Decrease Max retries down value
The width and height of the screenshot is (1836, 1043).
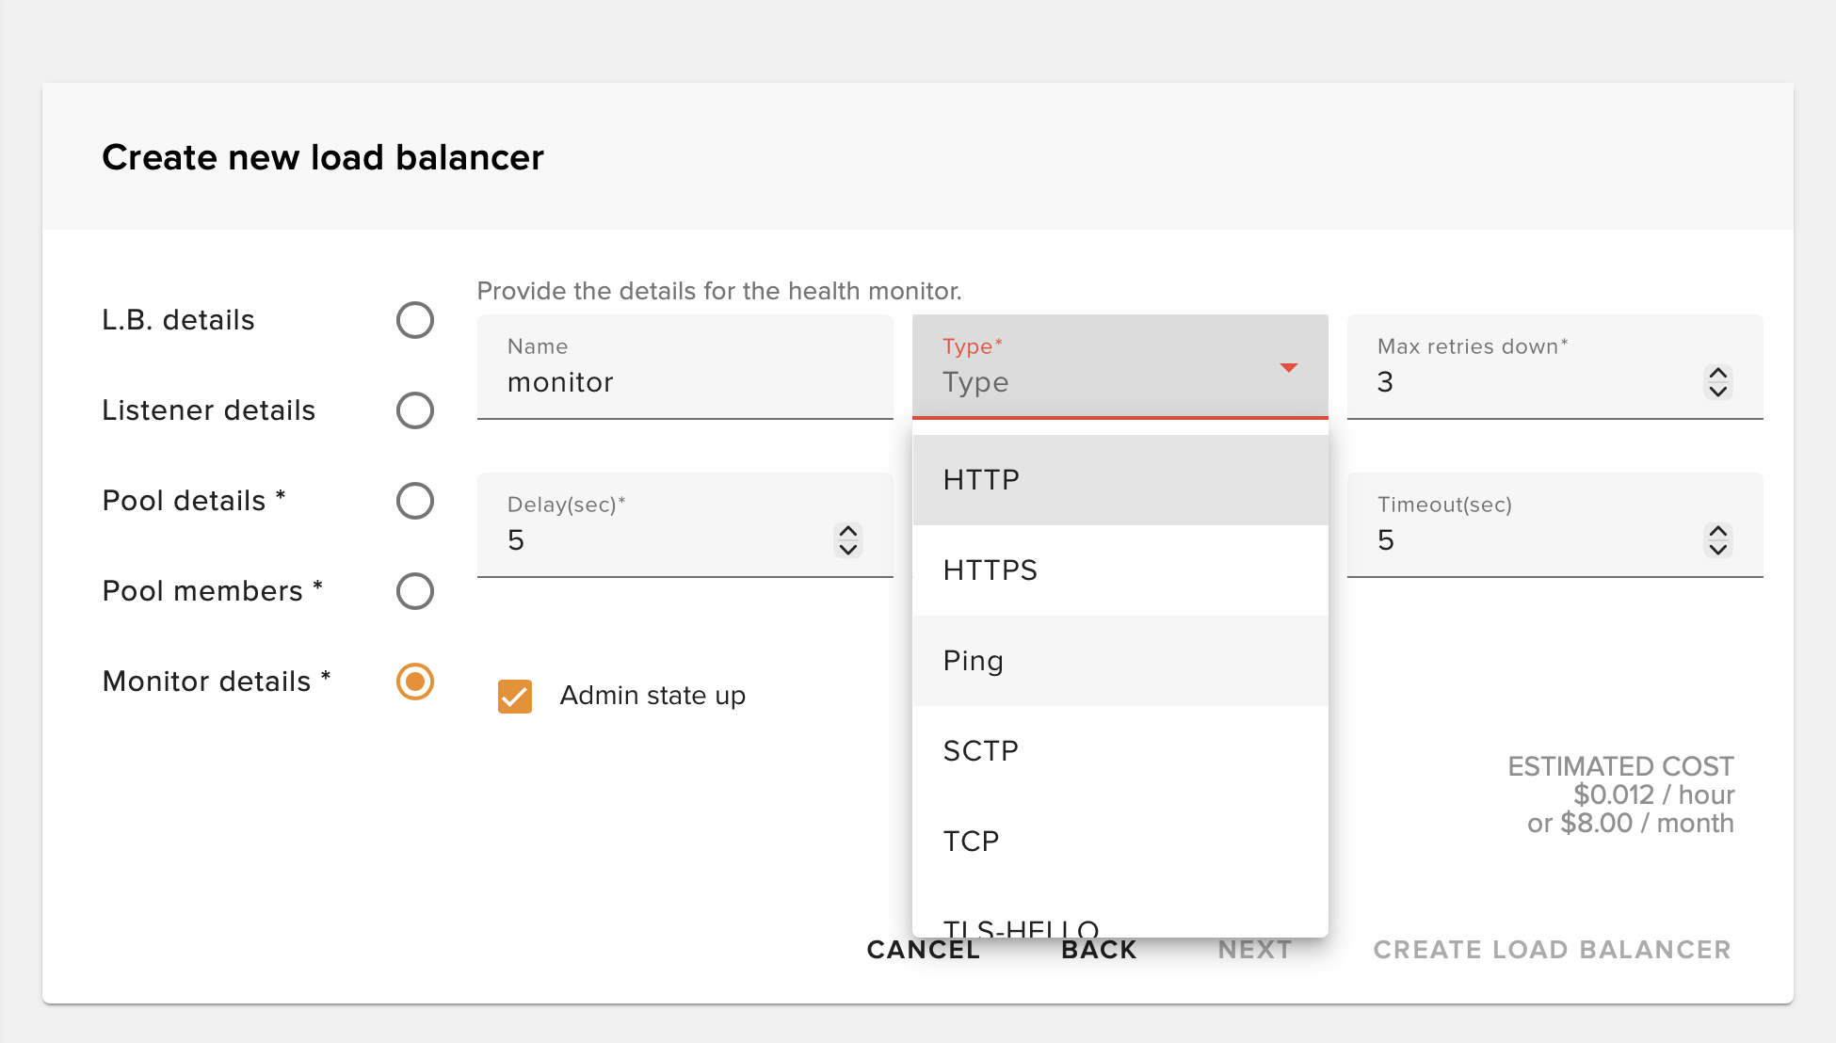[1716, 392]
